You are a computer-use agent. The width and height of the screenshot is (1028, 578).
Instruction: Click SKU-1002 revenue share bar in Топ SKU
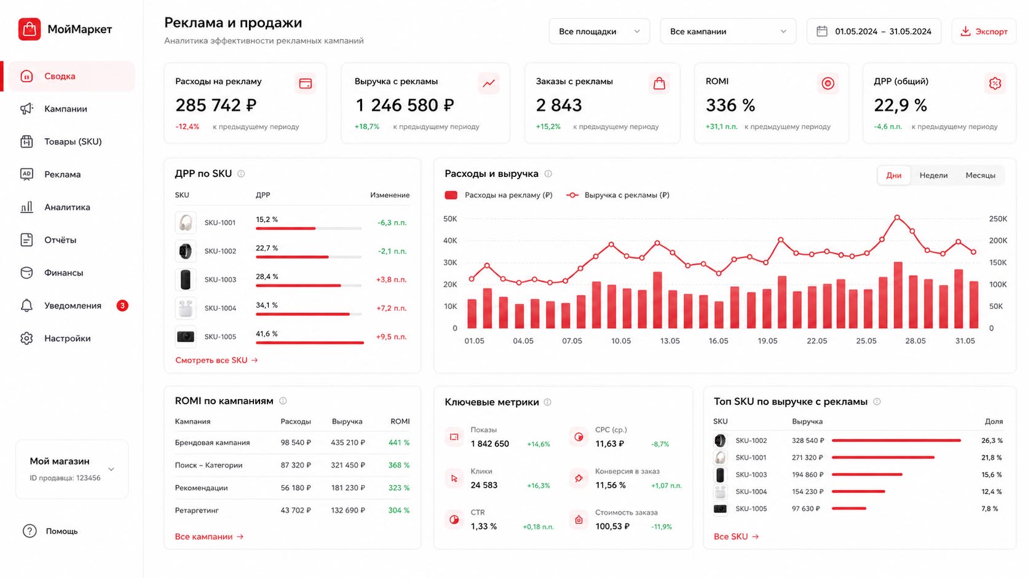click(x=896, y=440)
